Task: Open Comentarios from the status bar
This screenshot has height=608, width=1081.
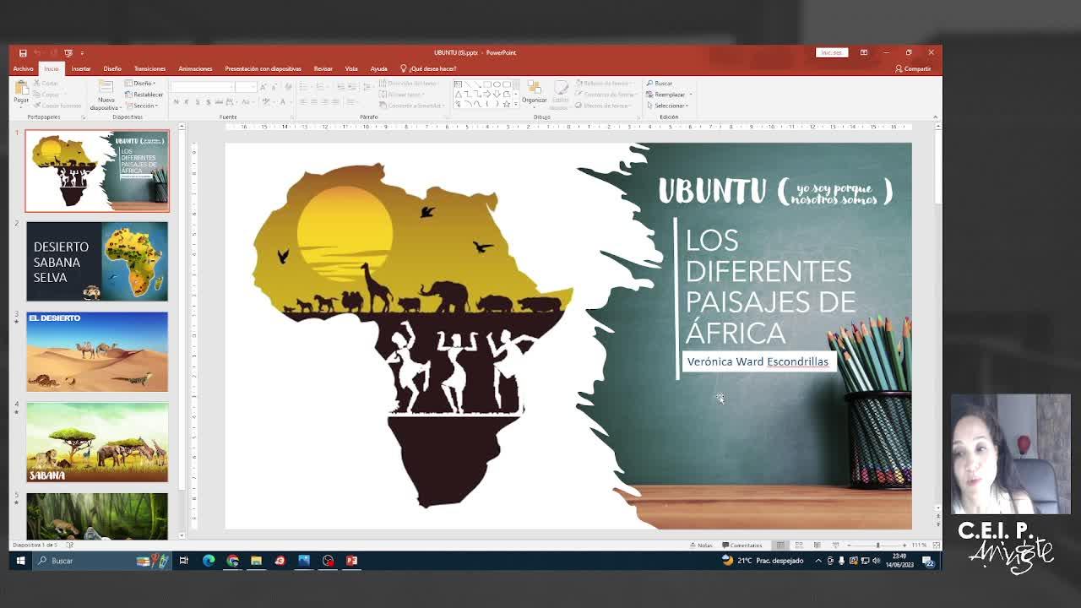Action: [742, 546]
